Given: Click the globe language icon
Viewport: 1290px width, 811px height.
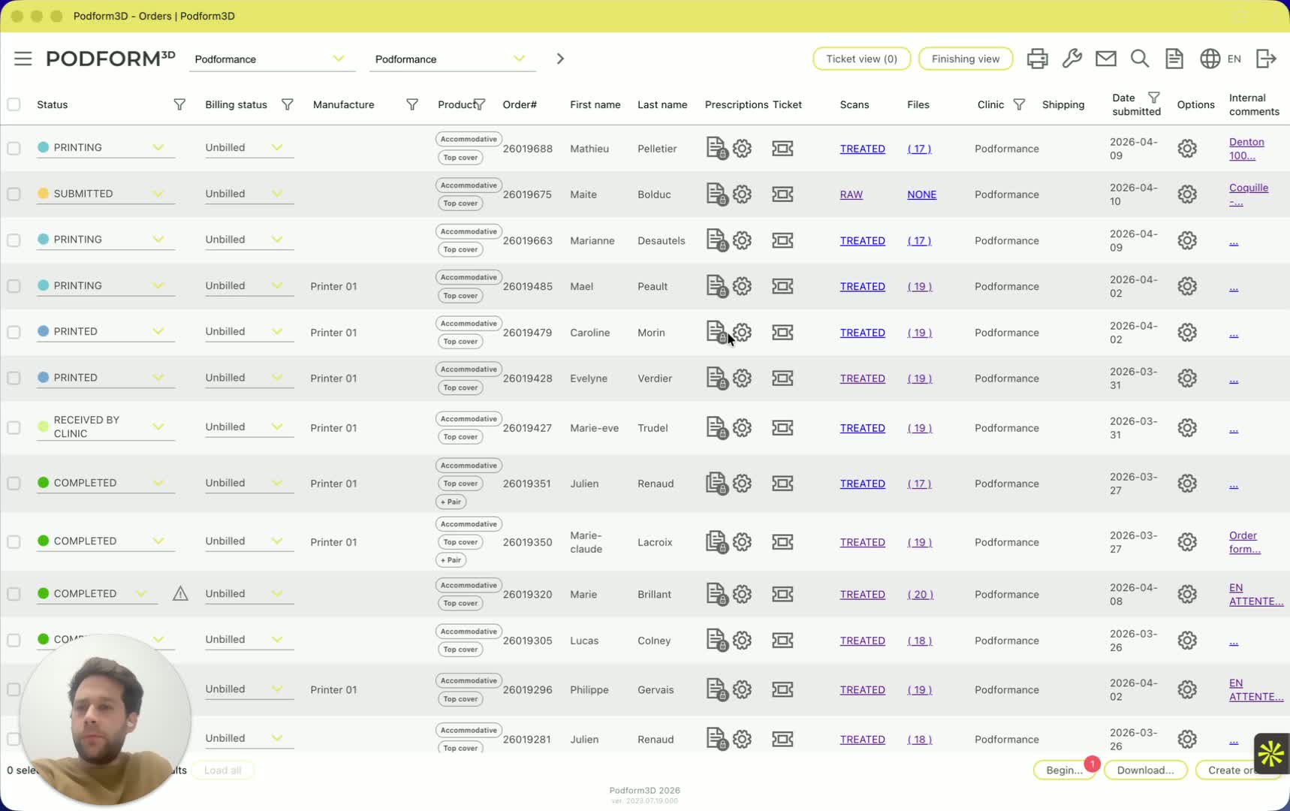Looking at the screenshot, I should pyautogui.click(x=1209, y=59).
